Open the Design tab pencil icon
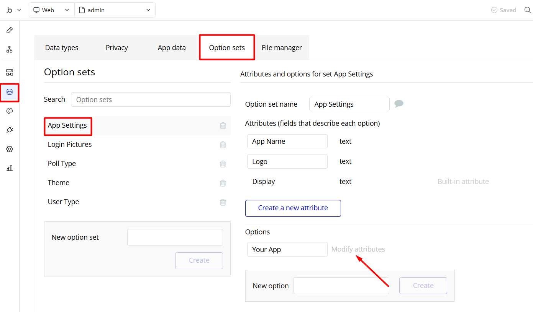 10,30
